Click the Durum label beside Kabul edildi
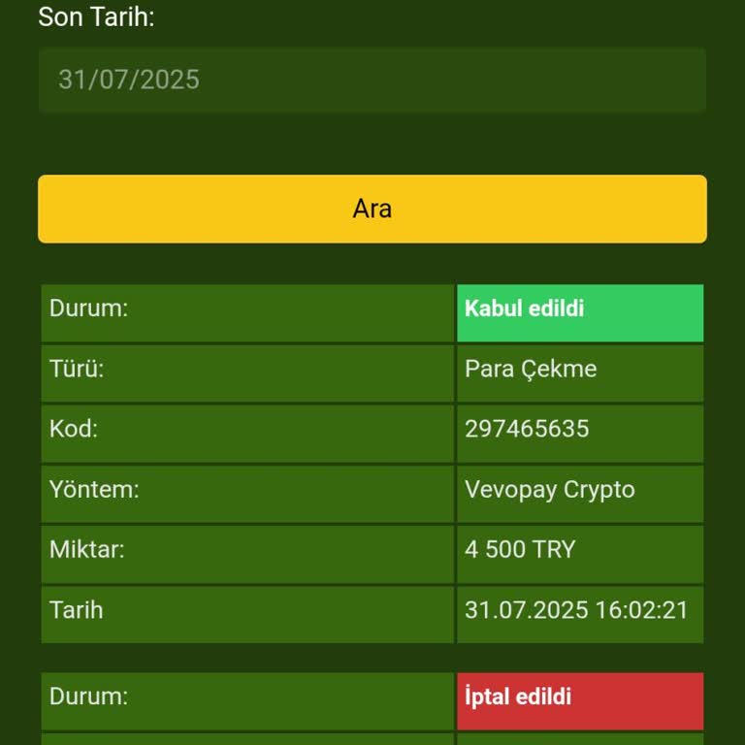 [89, 309]
